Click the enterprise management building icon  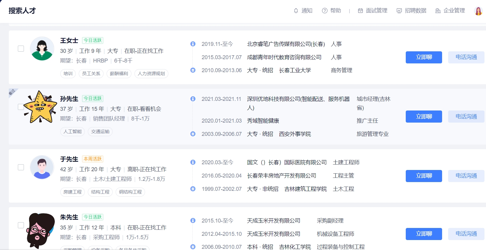click(438, 11)
